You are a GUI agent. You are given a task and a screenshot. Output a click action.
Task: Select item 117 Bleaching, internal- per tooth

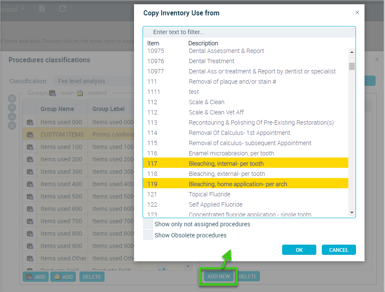point(245,164)
